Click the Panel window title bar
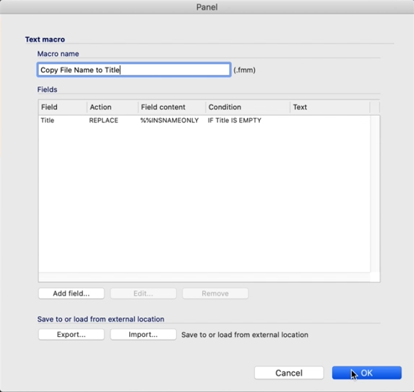Screen dimensions: 414x392 pos(207,7)
